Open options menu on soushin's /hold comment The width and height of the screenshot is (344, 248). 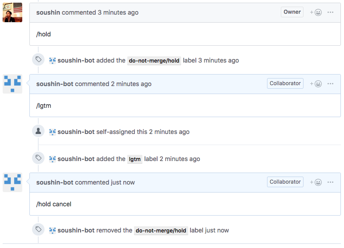coord(330,12)
